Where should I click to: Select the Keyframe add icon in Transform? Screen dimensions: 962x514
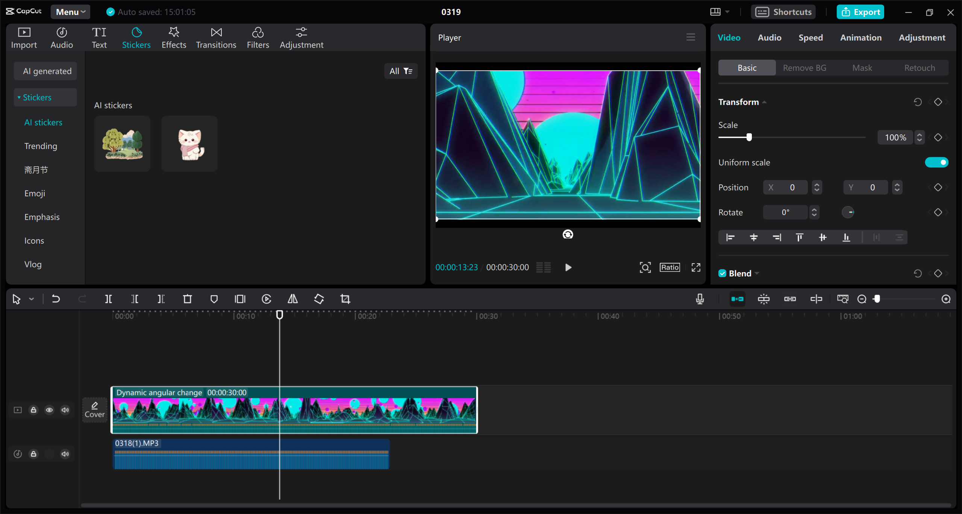(938, 102)
